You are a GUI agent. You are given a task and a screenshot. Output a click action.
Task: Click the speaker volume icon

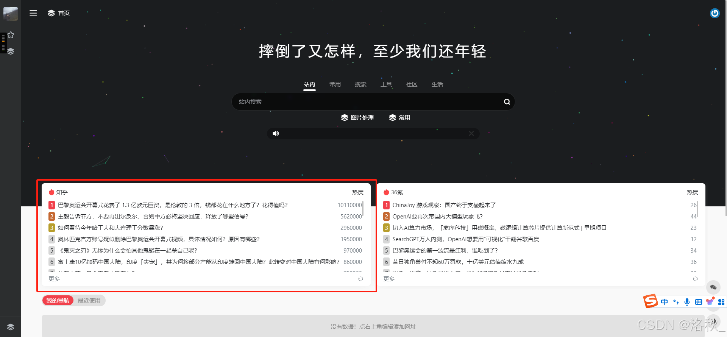click(276, 133)
